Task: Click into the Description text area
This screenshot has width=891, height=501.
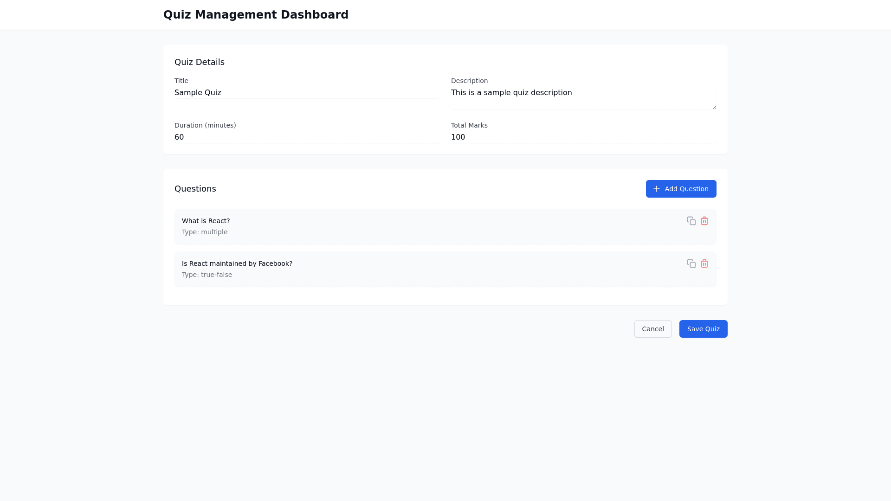Action: click(583, 98)
